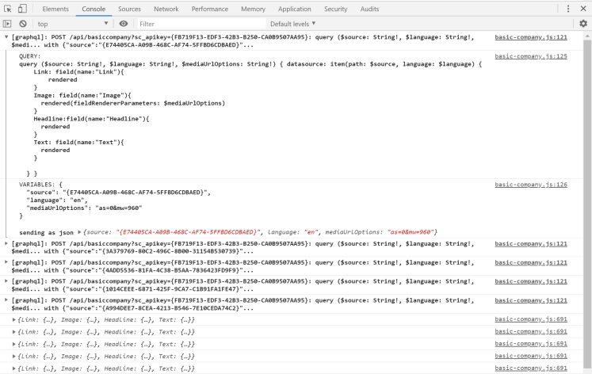Show the console sidebar

click(7, 24)
